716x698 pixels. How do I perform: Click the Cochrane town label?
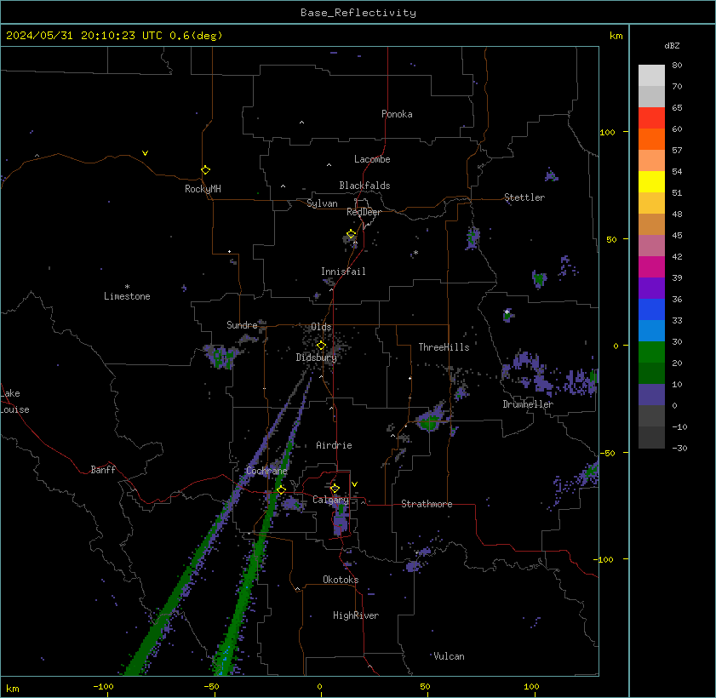(x=266, y=471)
